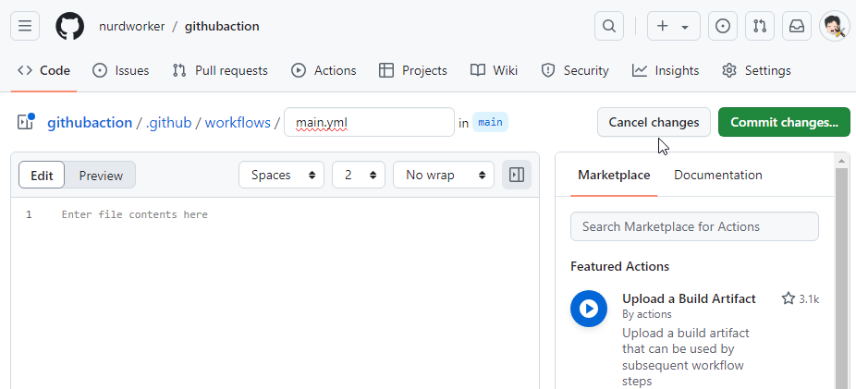This screenshot has width=856, height=389.
Task: Click into the editor line 1 area
Action: tap(295, 214)
